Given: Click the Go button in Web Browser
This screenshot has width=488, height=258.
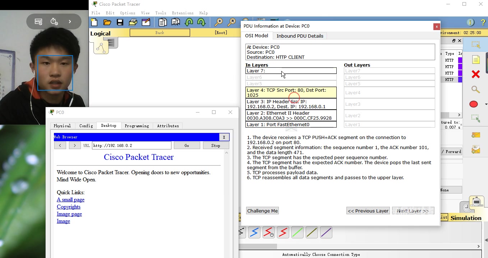Looking at the screenshot, I should tap(187, 145).
